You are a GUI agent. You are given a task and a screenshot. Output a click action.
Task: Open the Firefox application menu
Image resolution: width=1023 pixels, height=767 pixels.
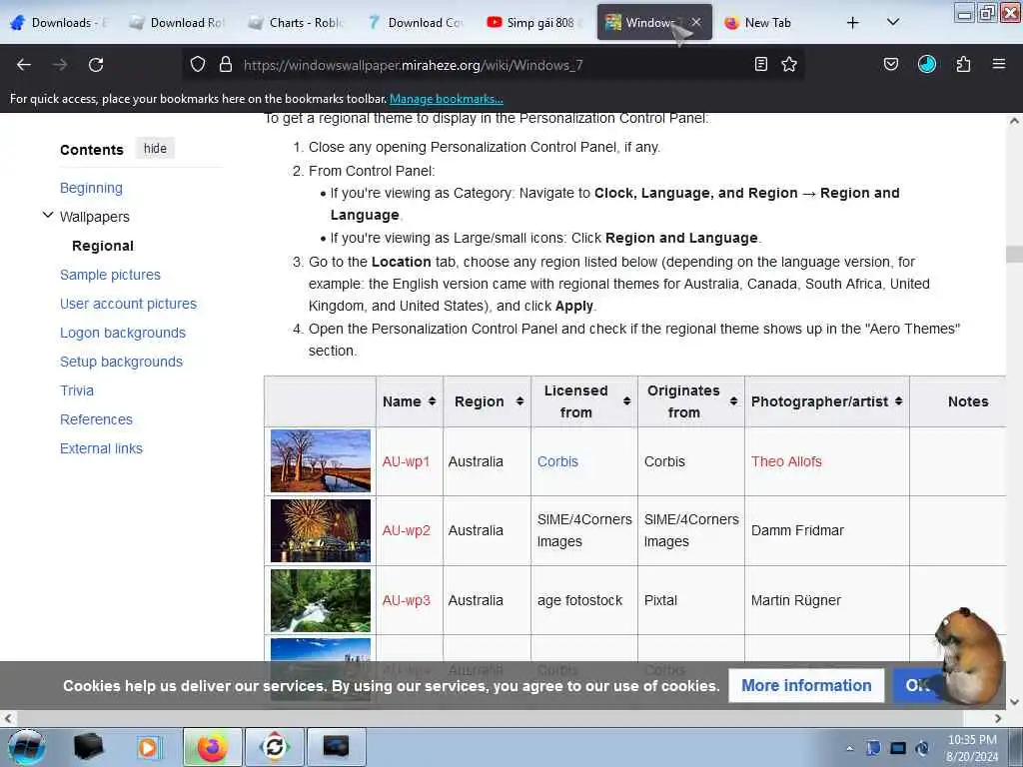point(999,65)
